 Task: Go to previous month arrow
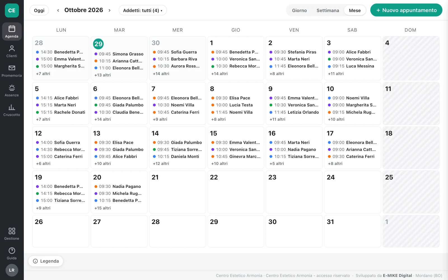(x=58, y=10)
